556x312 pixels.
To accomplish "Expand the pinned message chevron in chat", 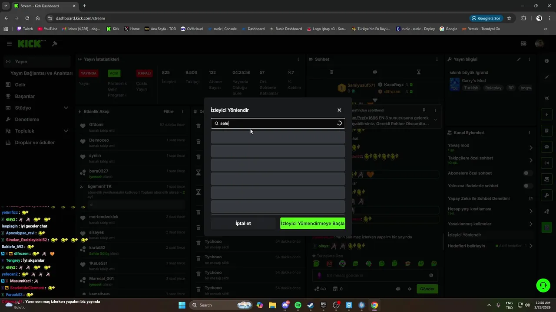I will click(436, 120).
